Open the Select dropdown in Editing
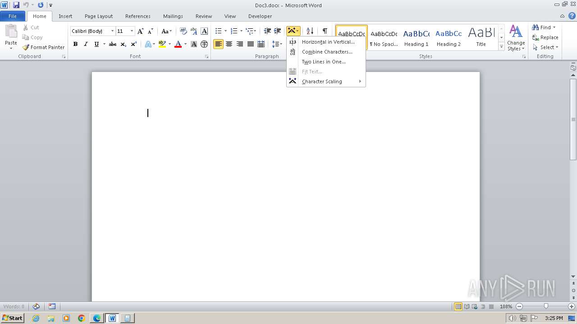Viewport: 577px width, 324px height. point(545,47)
